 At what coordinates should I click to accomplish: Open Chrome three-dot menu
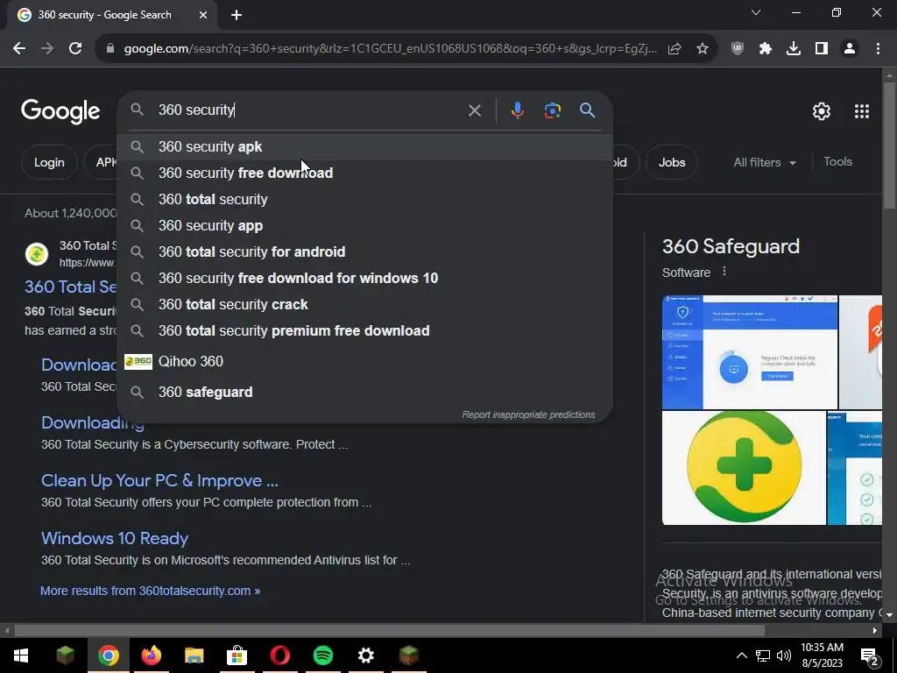pos(878,49)
